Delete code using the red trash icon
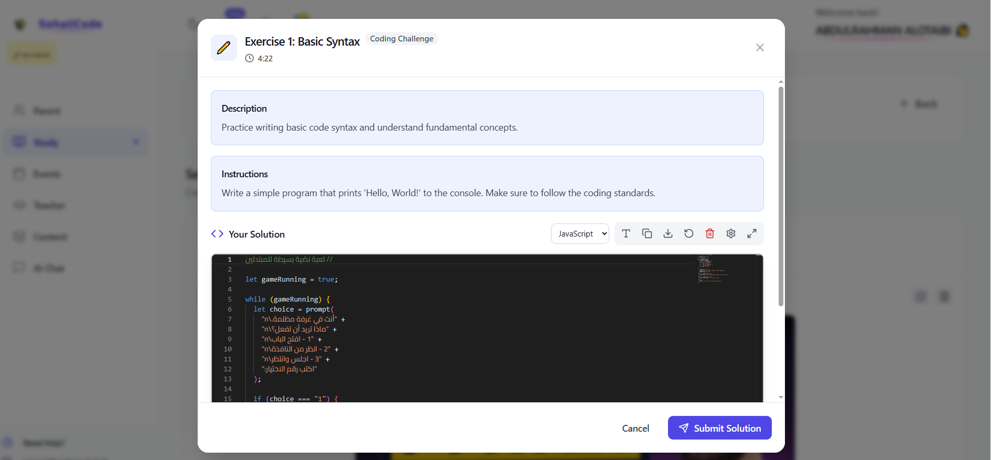This screenshot has height=460, width=991. tap(709, 233)
